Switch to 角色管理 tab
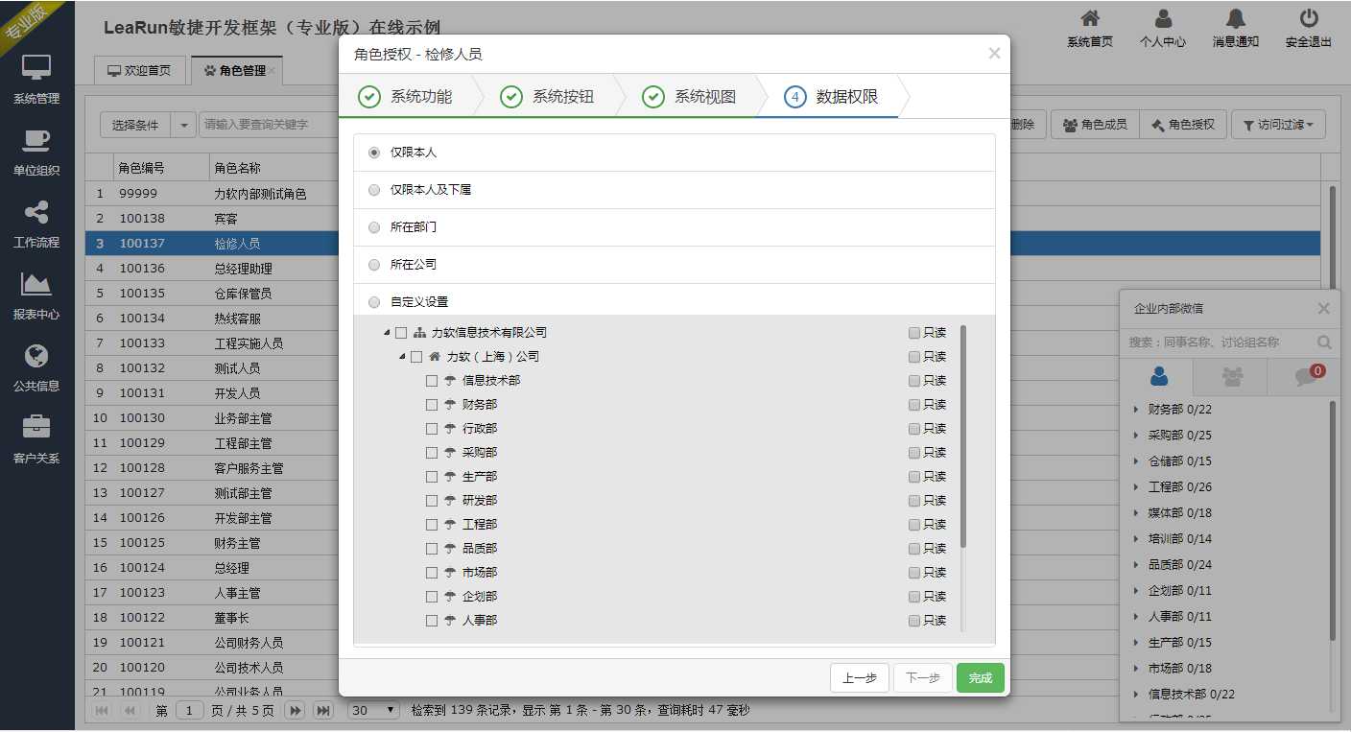Viewport: 1351px width, 732px height. pyautogui.click(x=235, y=70)
